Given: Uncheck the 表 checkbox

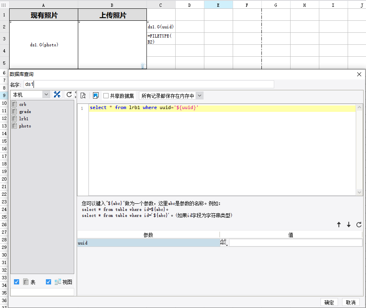Looking at the screenshot, I should click(x=17, y=282).
